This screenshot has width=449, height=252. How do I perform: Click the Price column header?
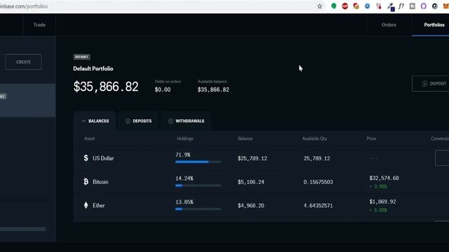coord(371,139)
